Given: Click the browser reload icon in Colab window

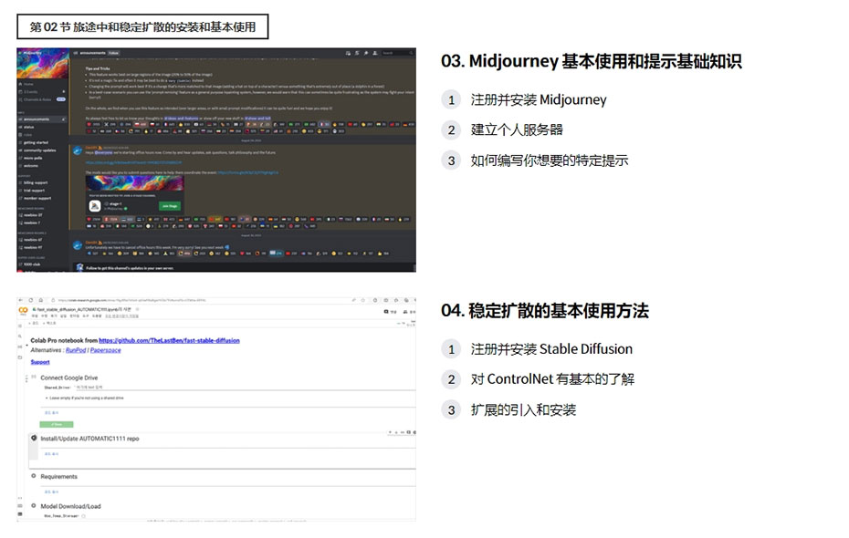Looking at the screenshot, I should point(31,300).
